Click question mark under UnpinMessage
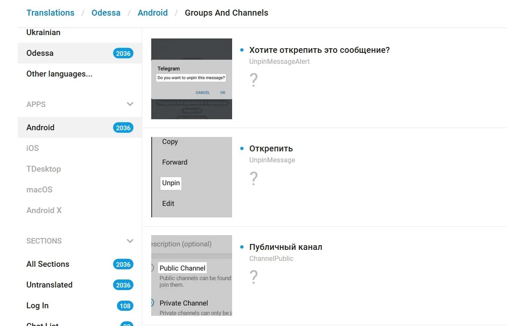 (254, 178)
